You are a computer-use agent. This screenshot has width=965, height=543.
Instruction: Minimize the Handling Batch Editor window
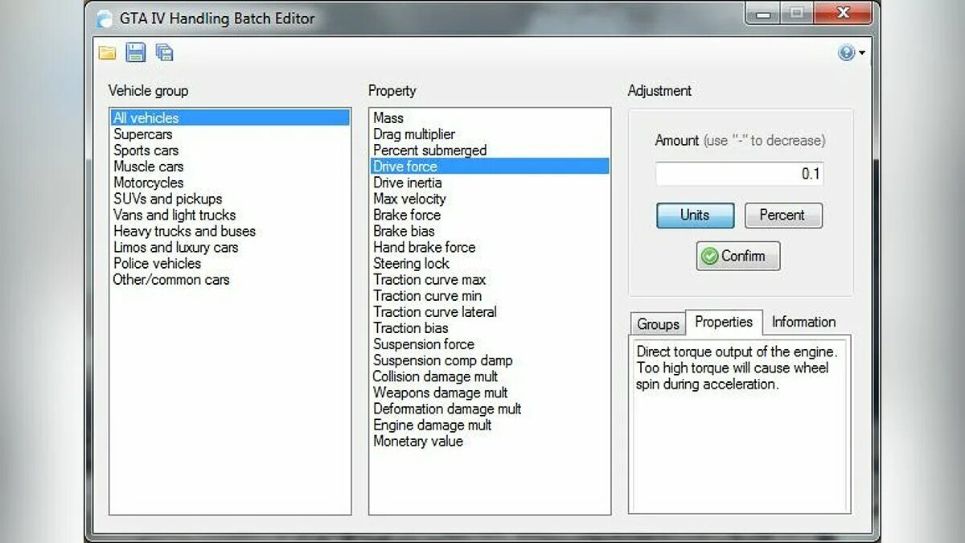pyautogui.click(x=762, y=14)
